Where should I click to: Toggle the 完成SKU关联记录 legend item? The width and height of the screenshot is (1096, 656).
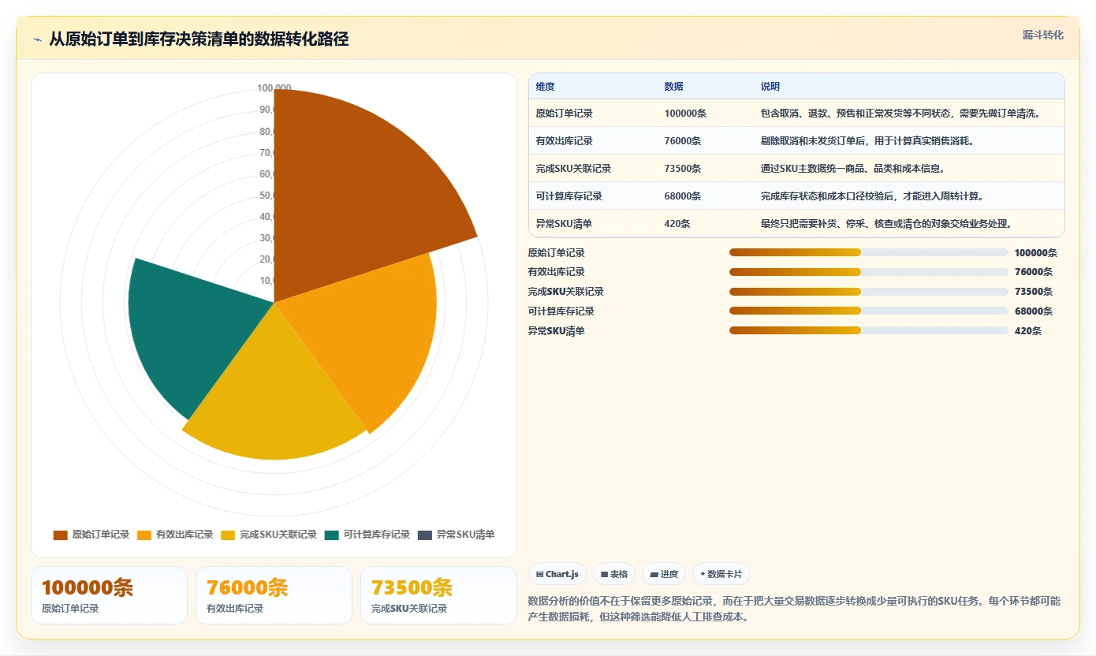[269, 535]
